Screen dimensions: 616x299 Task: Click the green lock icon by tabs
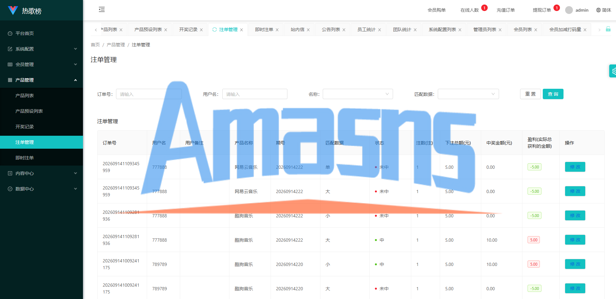[x=608, y=29]
